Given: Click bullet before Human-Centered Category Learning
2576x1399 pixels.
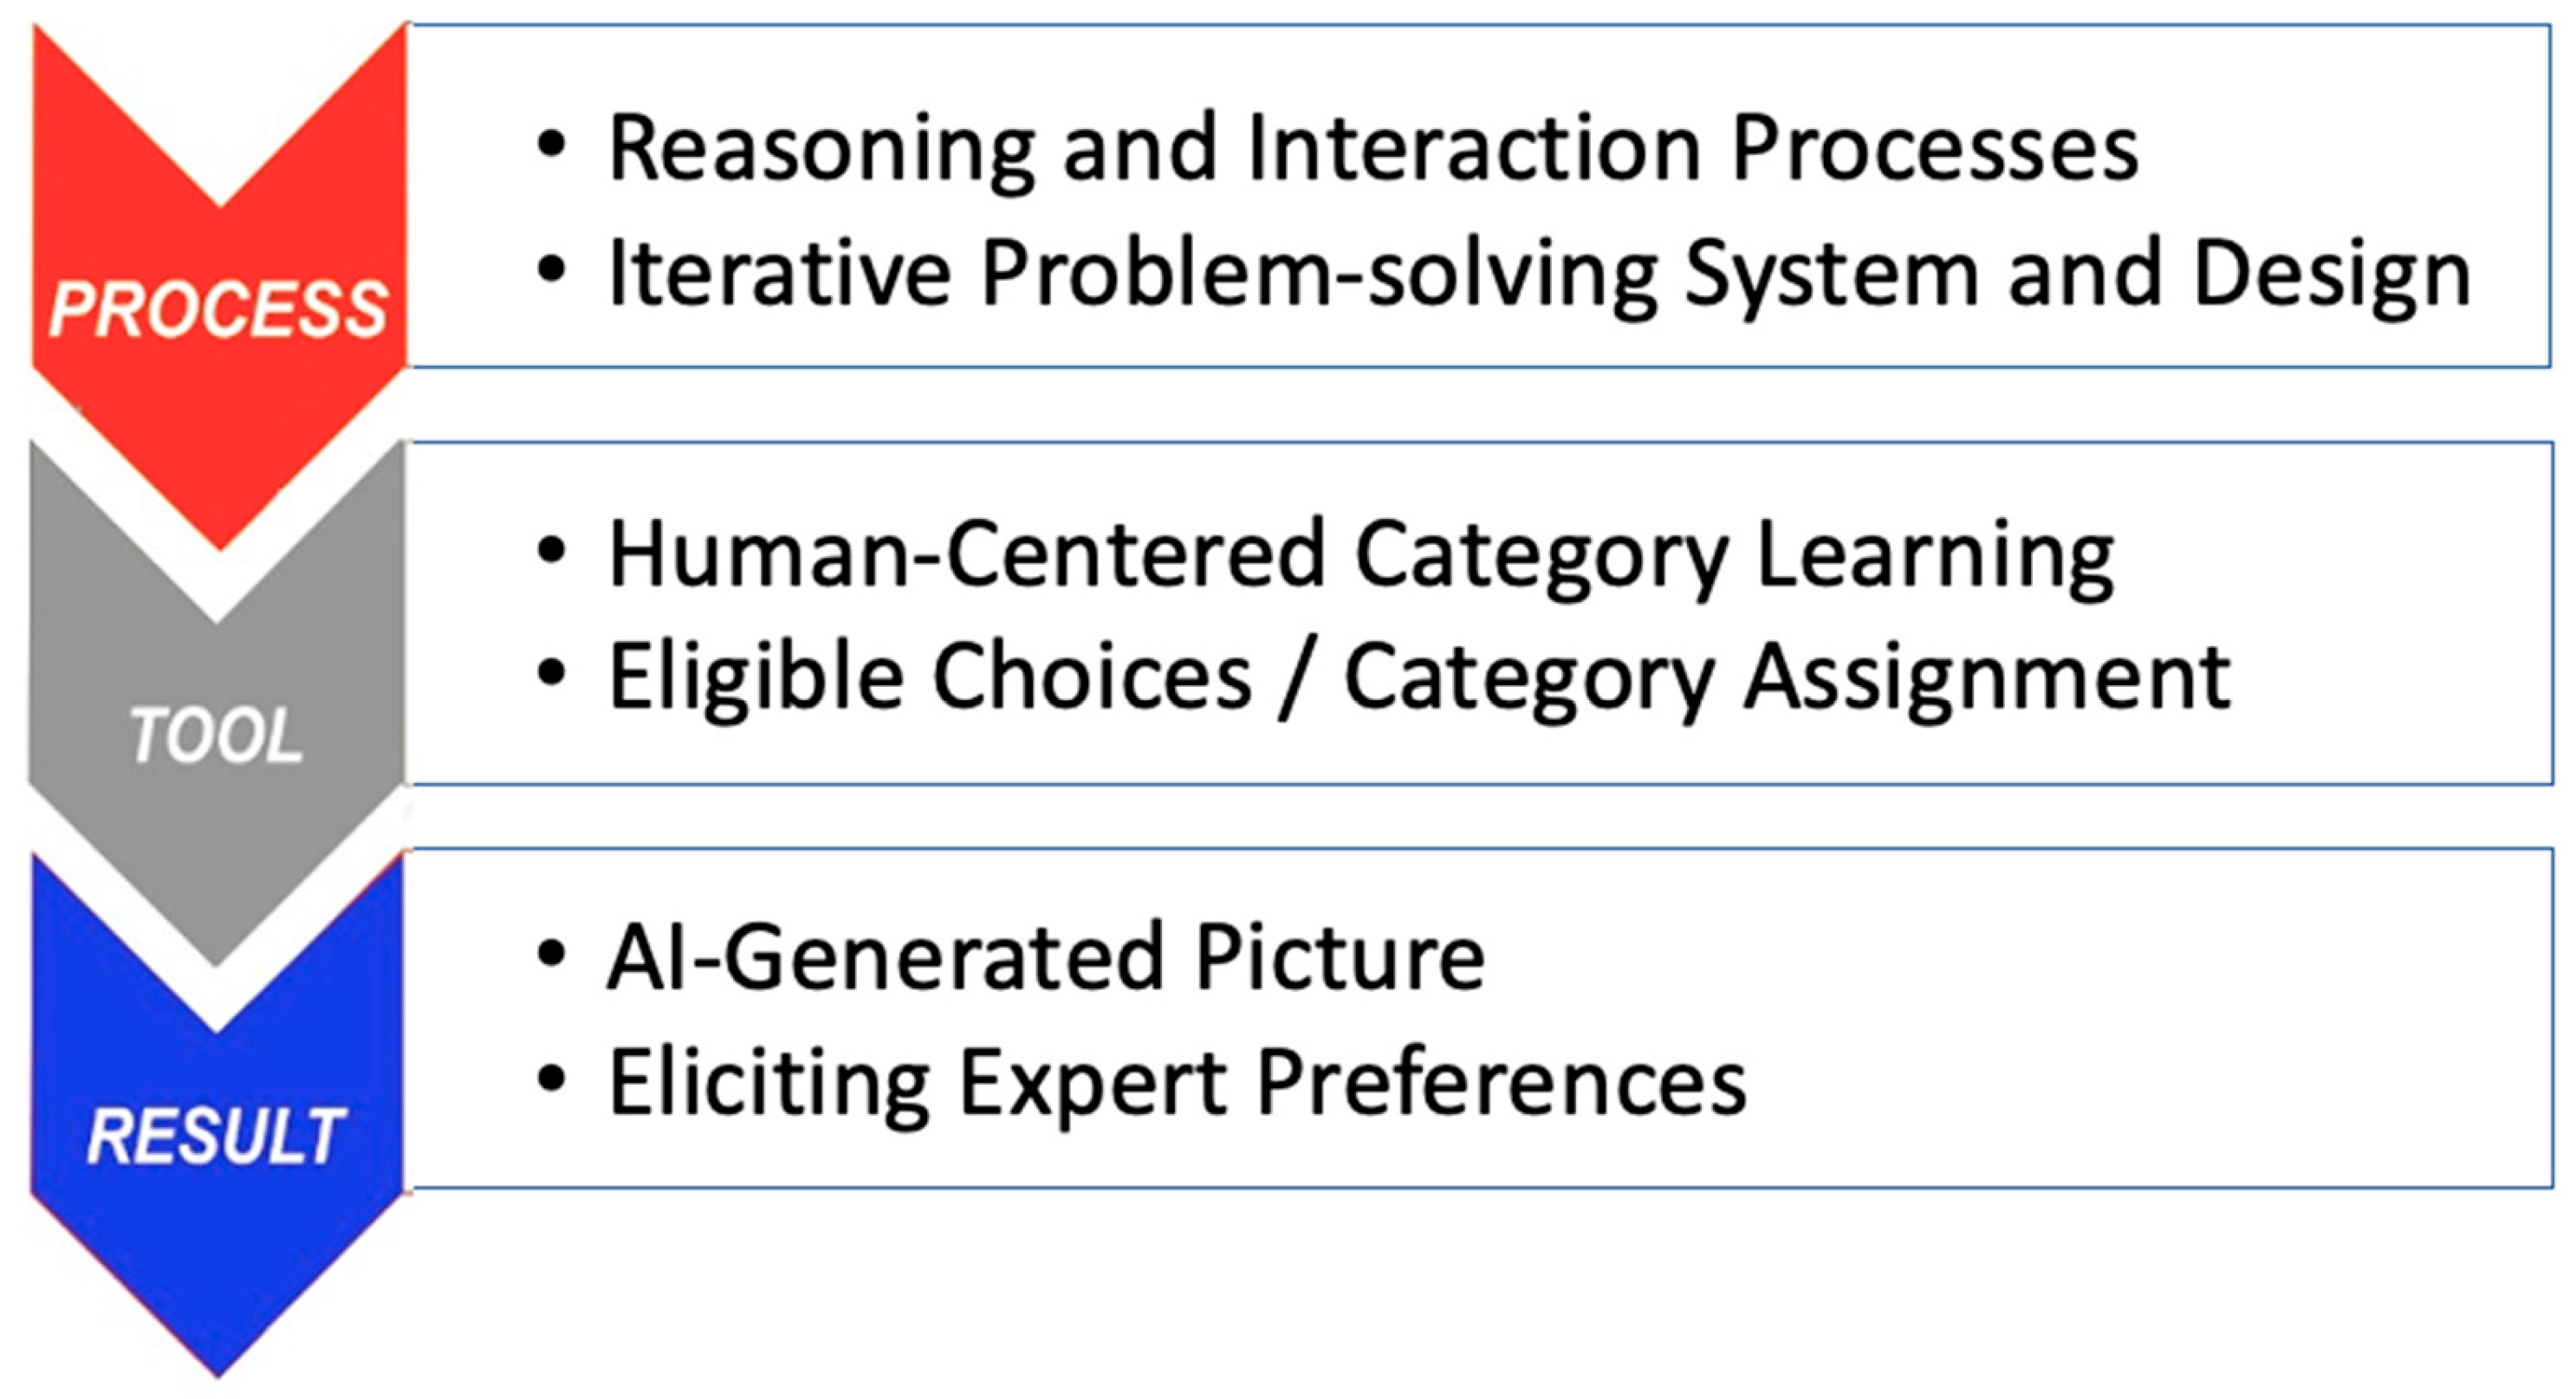Looking at the screenshot, I should 551,552.
